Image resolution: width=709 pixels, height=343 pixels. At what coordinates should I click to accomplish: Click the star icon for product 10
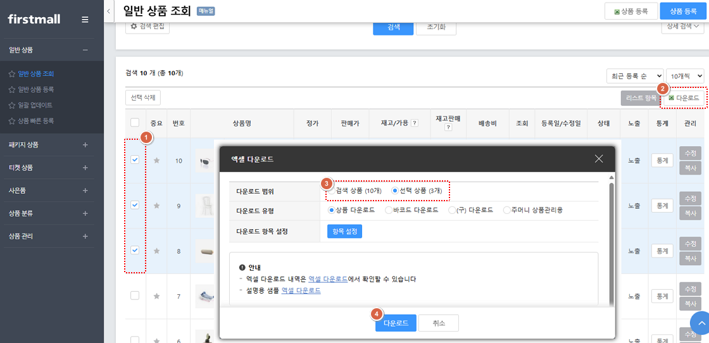tap(157, 161)
